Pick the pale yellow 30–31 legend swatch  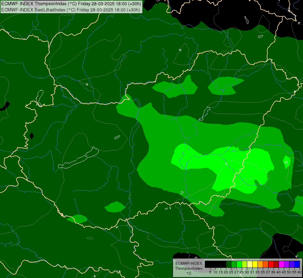(x=250, y=264)
